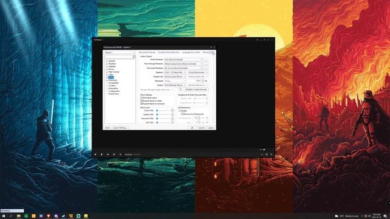Expand the Subtitles tree node
Viewport: 390px width, 219px height.
pos(107,66)
